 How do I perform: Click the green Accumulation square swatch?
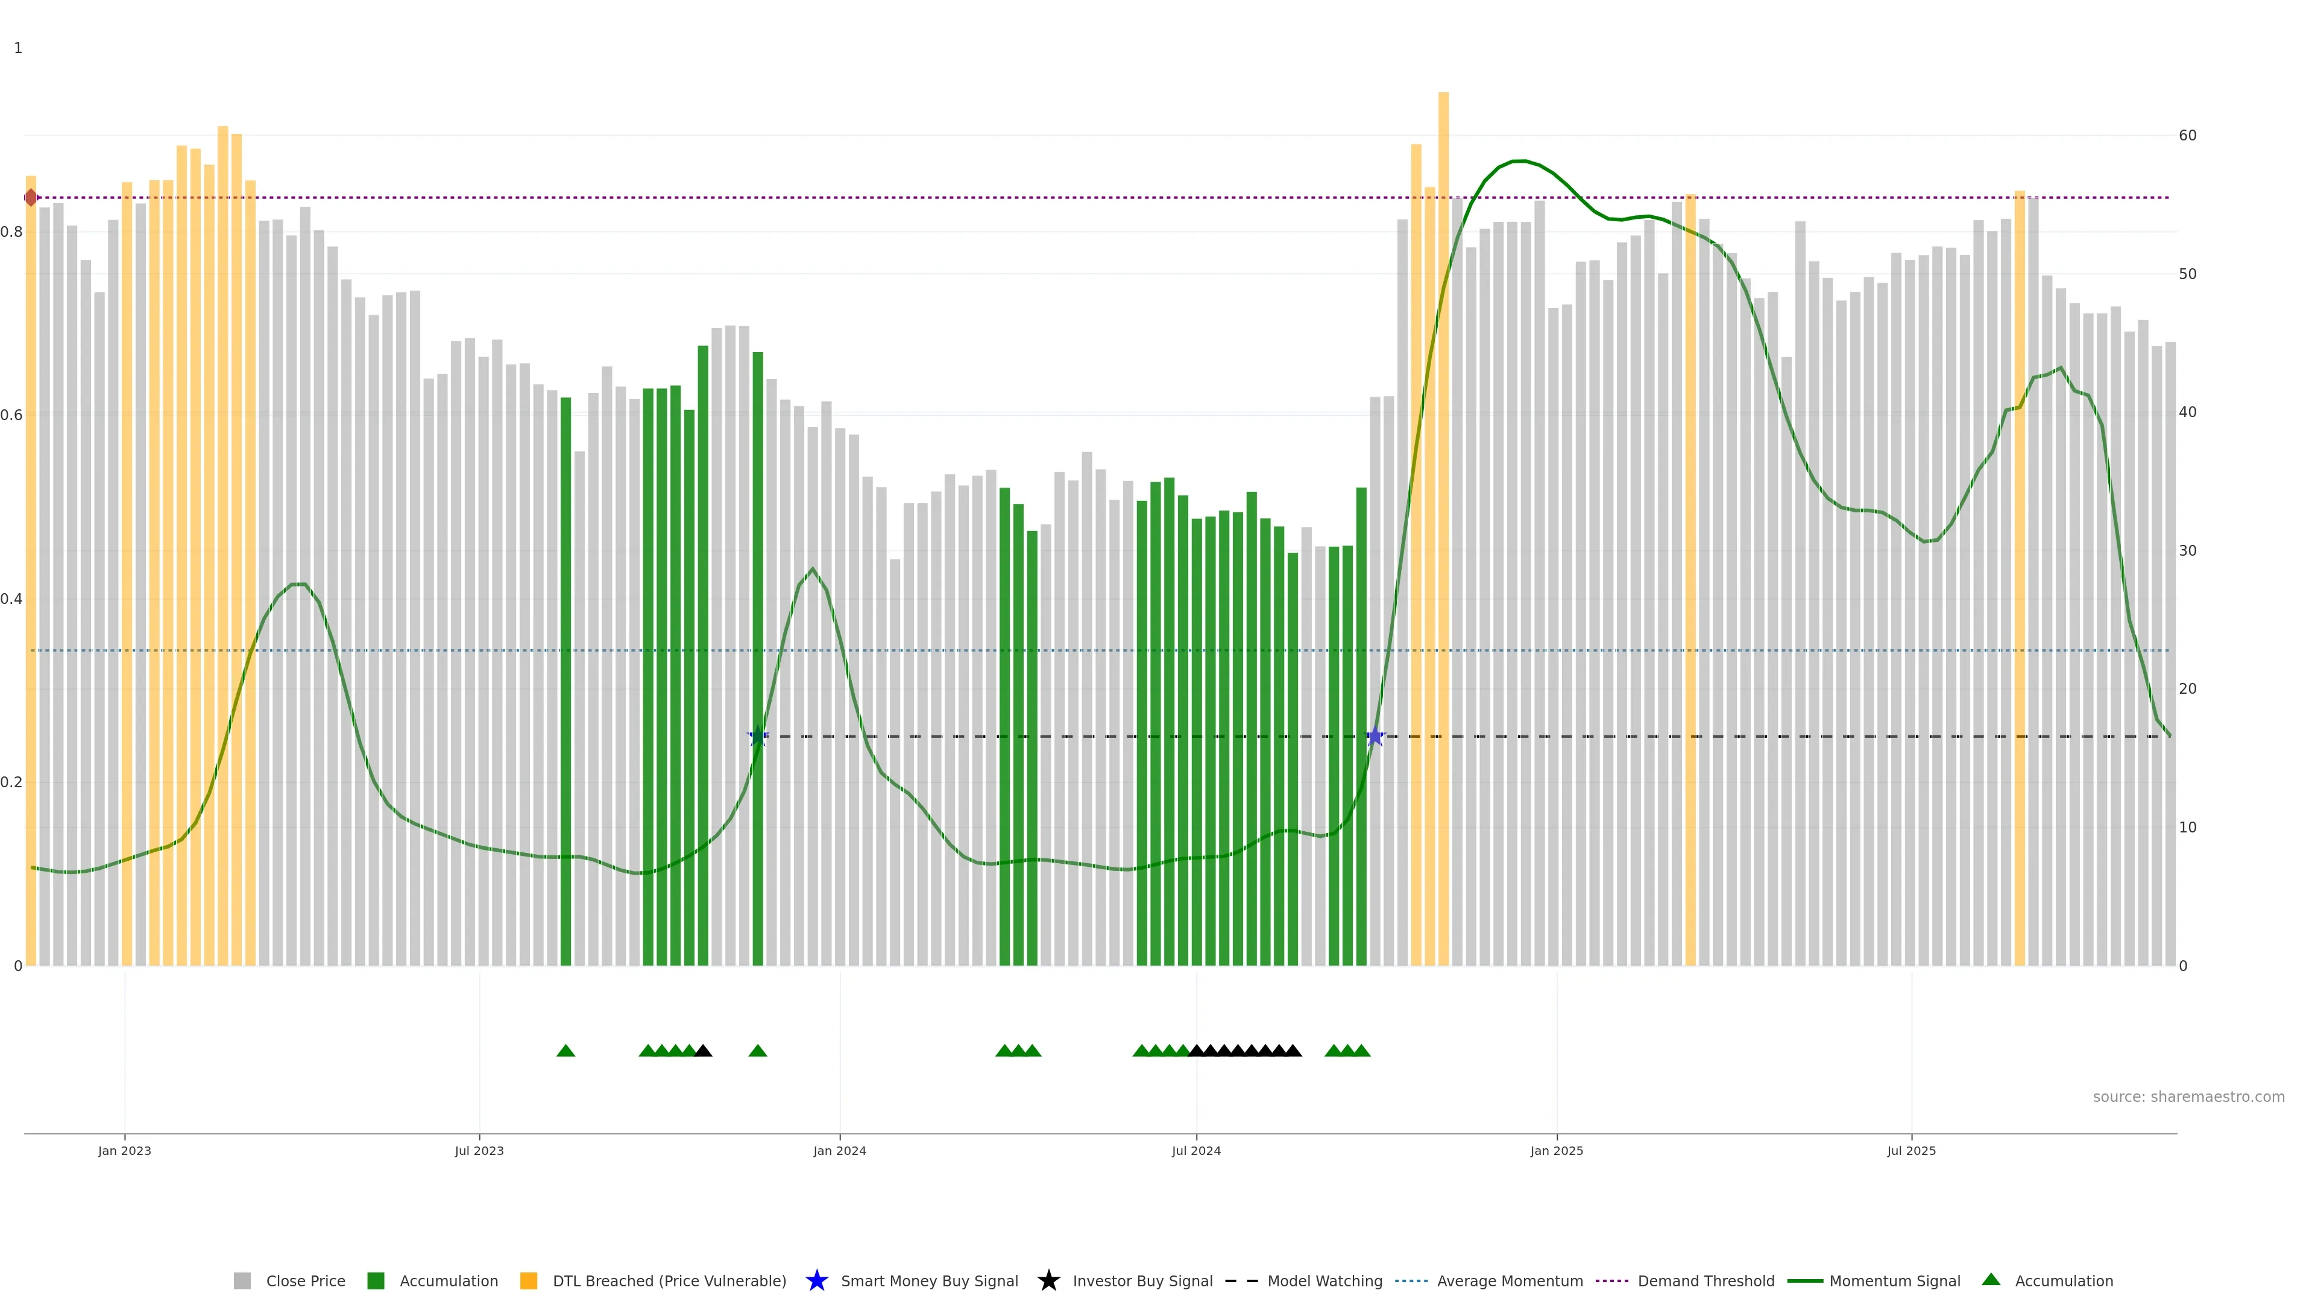(376, 1280)
